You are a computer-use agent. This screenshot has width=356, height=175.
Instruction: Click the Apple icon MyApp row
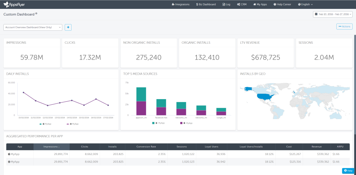pyautogui.click(x=14, y=154)
